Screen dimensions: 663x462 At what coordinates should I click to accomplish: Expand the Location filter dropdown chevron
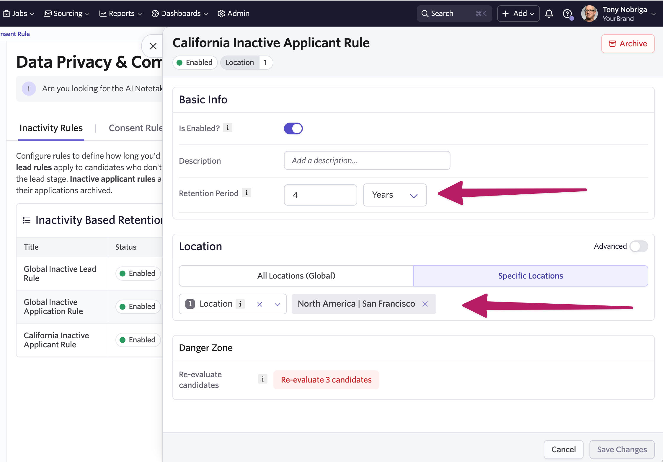[277, 304]
